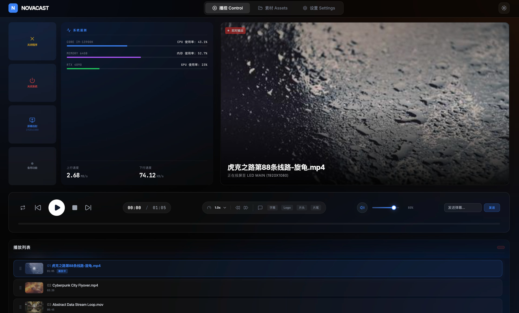Switch to the 素材 Assets tab
The image size is (519, 313).
273,8
